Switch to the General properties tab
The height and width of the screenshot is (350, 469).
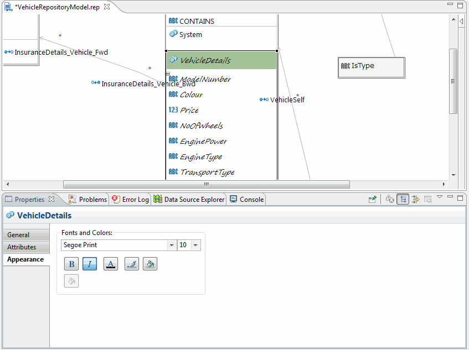[27, 235]
